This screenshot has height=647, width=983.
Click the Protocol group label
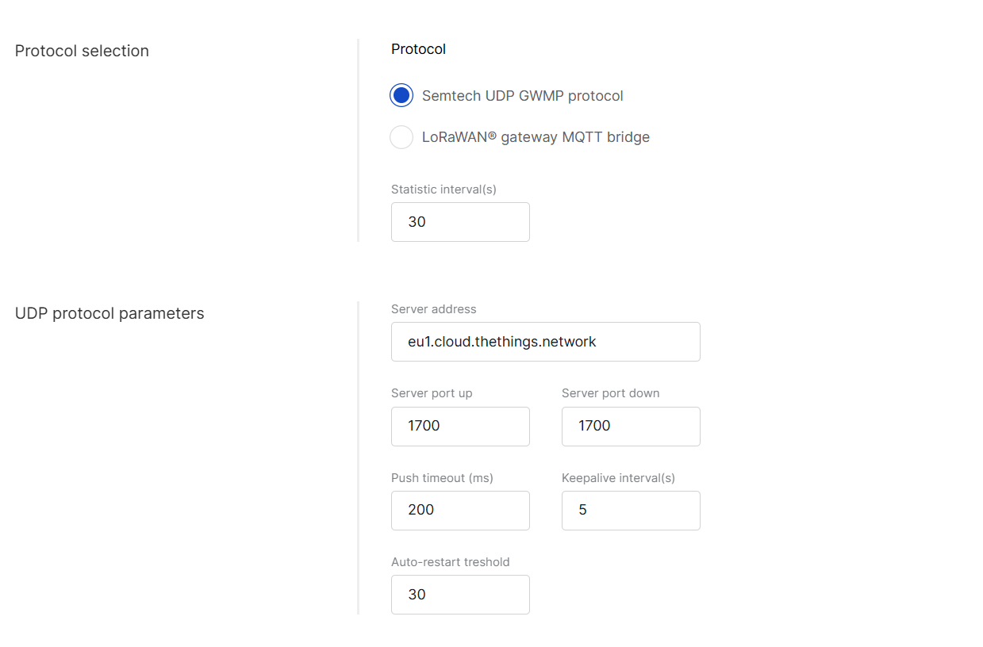click(x=418, y=48)
